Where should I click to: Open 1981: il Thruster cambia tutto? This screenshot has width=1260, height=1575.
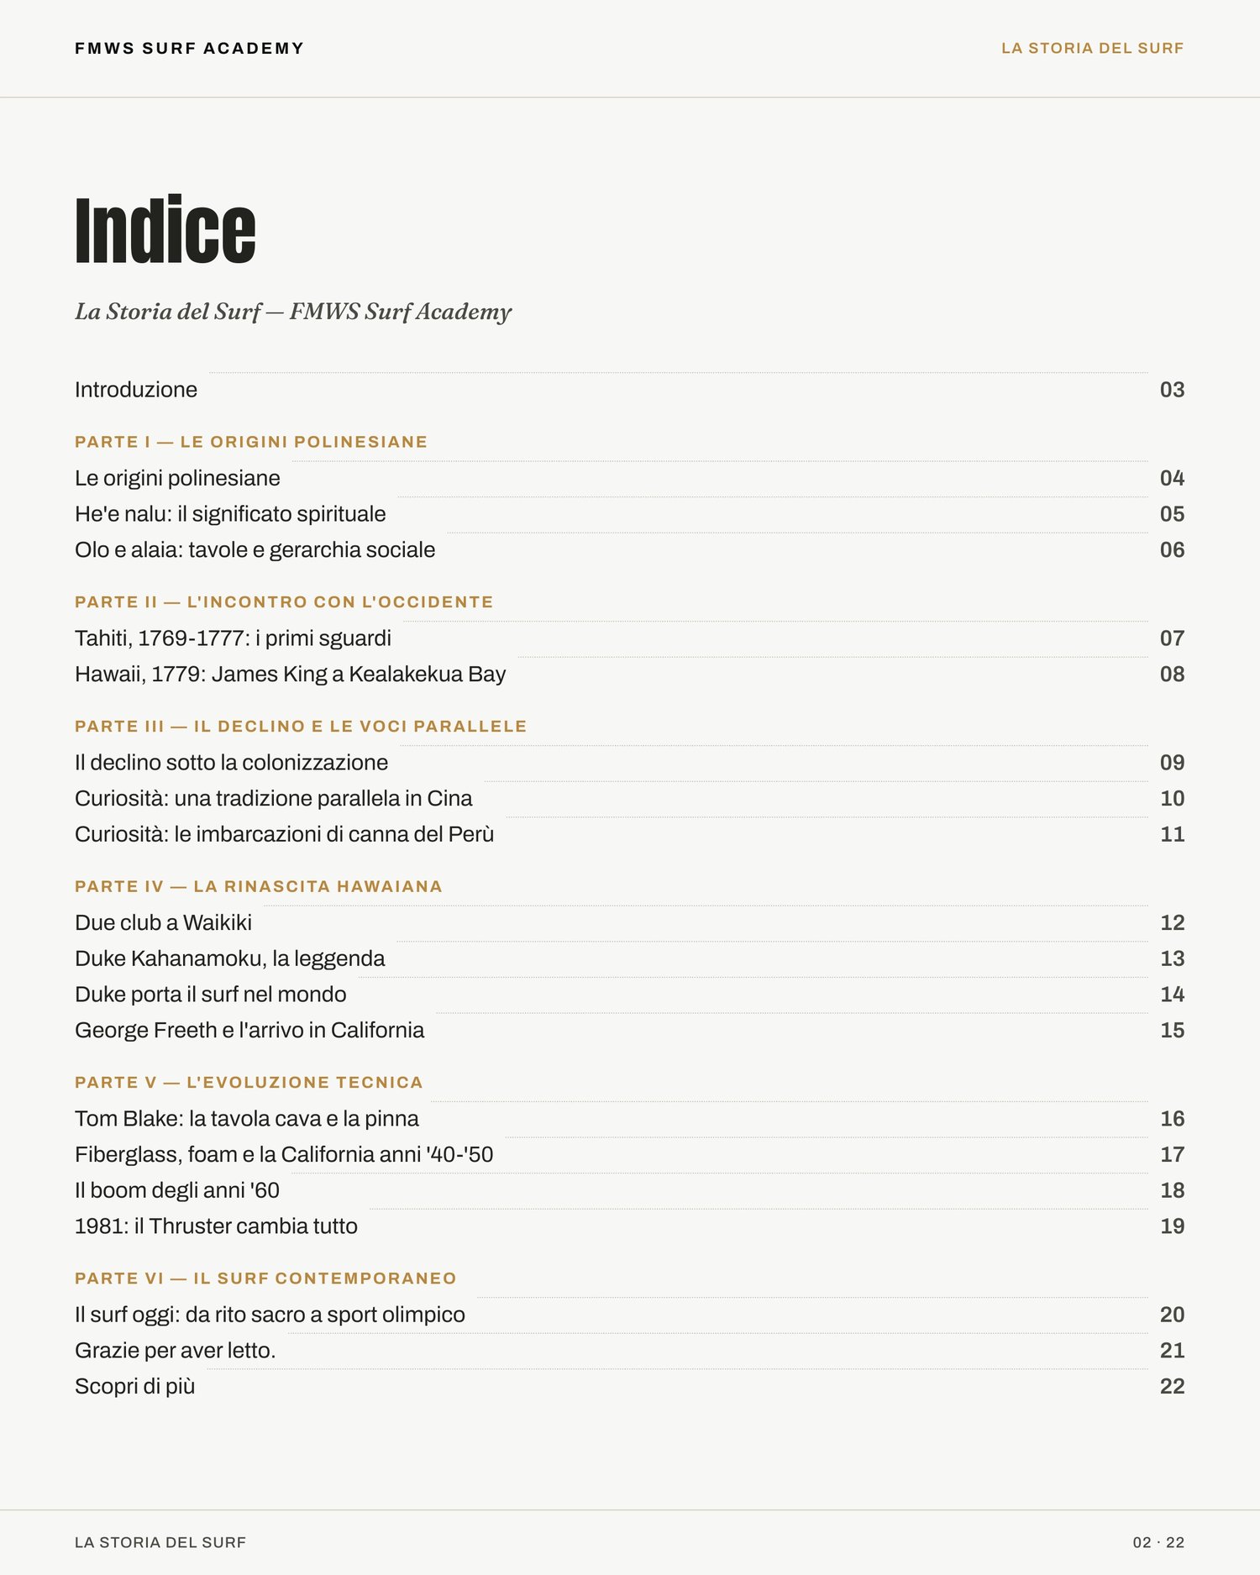[x=629, y=1226]
